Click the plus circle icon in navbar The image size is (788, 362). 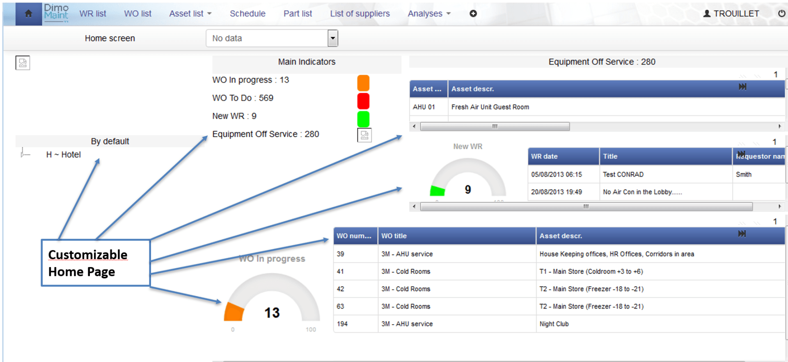click(473, 14)
